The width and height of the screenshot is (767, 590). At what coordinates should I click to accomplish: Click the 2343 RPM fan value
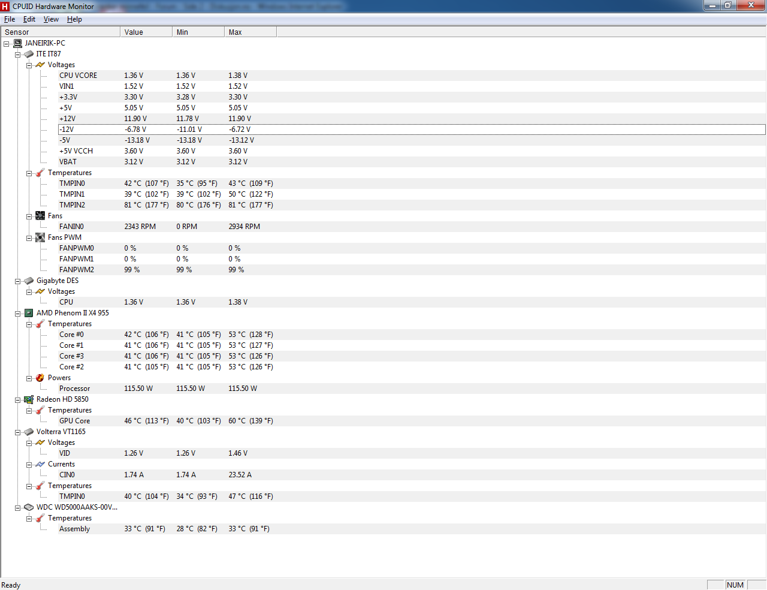pos(140,227)
